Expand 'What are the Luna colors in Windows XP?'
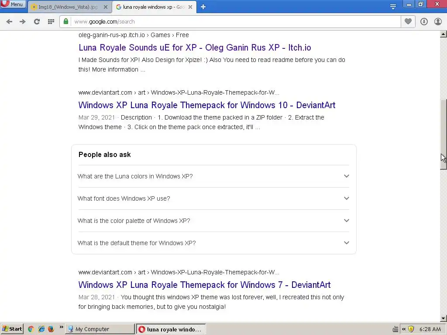Image resolution: width=447 pixels, height=335 pixels. pos(213,176)
